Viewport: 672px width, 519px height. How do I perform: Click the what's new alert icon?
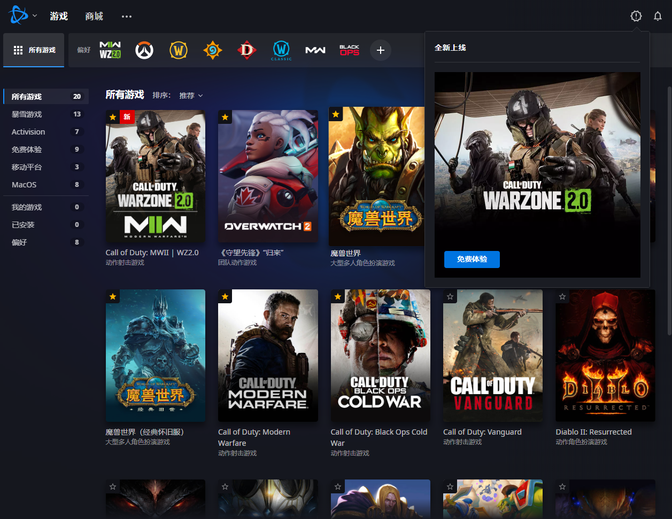click(x=636, y=16)
